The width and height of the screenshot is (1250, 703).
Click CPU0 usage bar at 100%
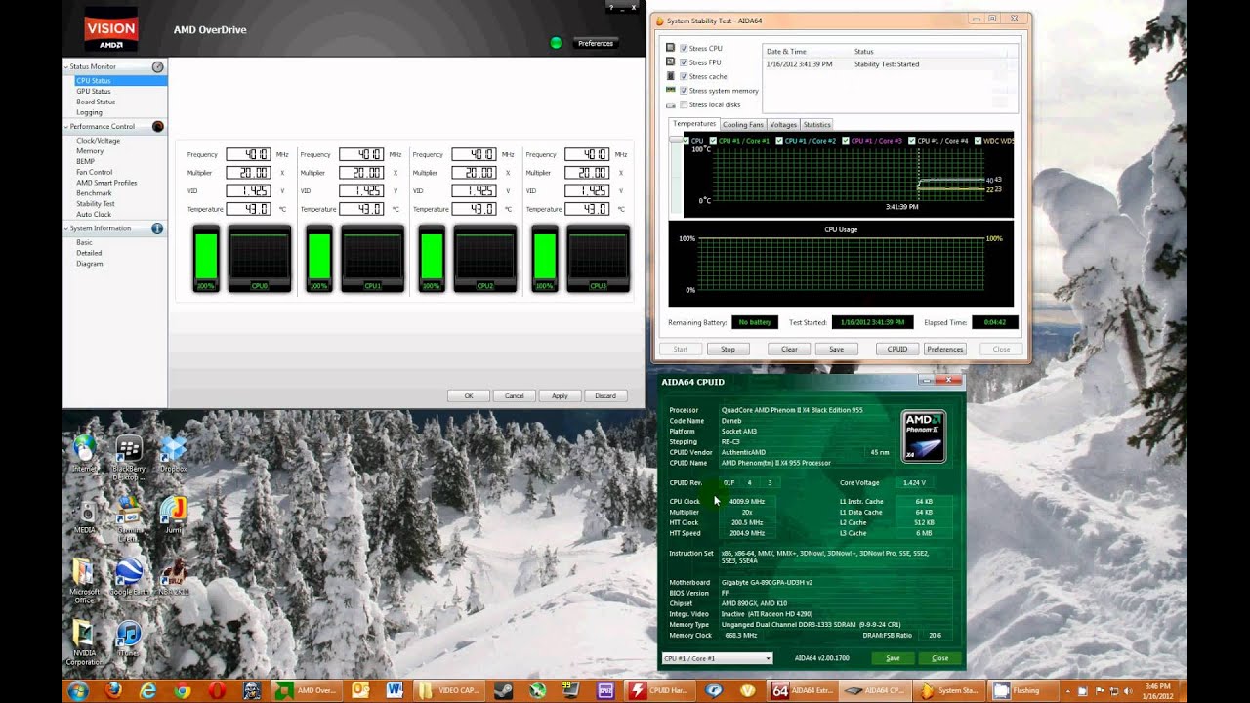206,259
